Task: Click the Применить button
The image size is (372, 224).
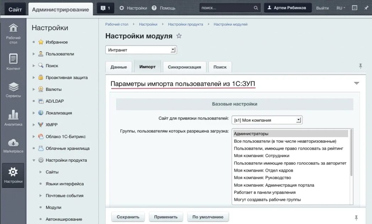Action: 166,217
